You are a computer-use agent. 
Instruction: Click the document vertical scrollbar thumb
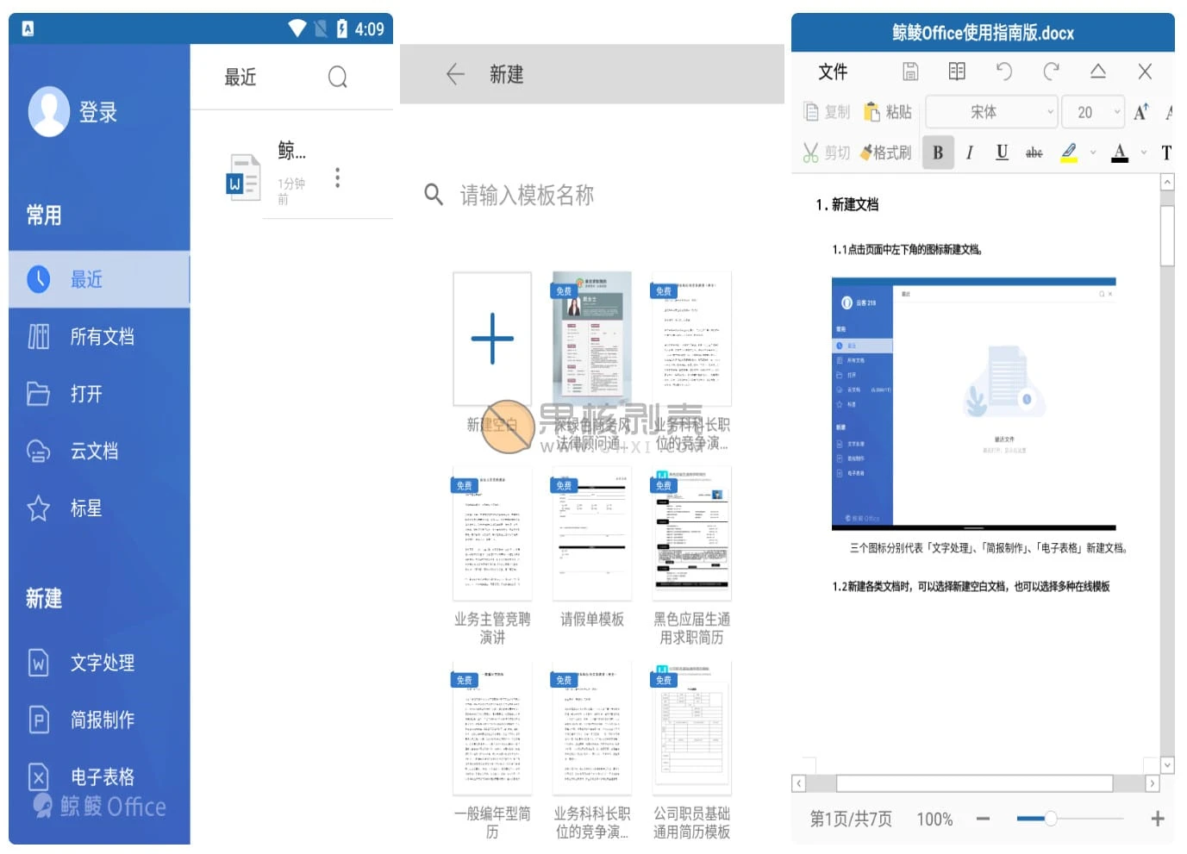pos(1167,235)
